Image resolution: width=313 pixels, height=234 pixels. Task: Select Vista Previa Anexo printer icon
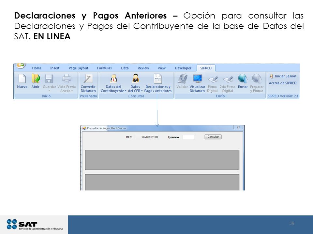[x=67, y=79]
